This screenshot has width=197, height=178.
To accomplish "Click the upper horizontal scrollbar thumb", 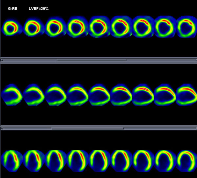I will pos(92,60).
